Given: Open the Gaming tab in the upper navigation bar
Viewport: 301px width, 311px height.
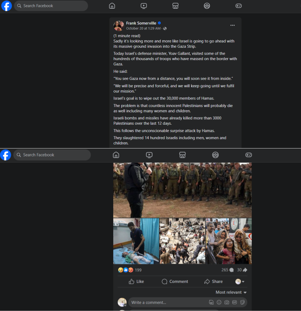Looking at the screenshot, I should (238, 6).
